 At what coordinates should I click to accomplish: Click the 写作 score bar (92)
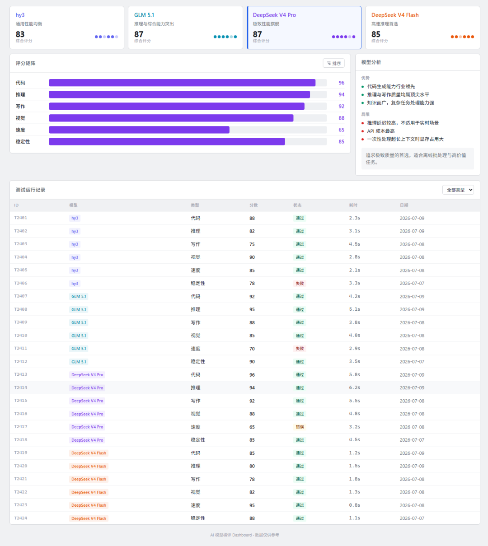188,106
